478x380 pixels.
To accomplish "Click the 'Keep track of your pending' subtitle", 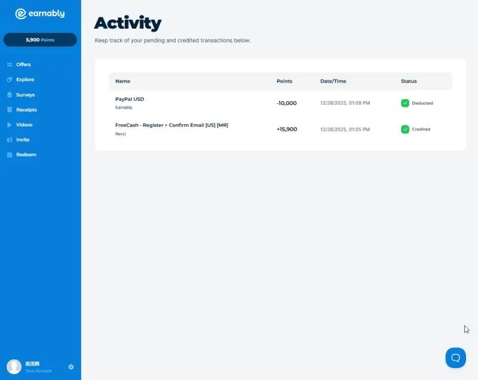I will point(173,40).
